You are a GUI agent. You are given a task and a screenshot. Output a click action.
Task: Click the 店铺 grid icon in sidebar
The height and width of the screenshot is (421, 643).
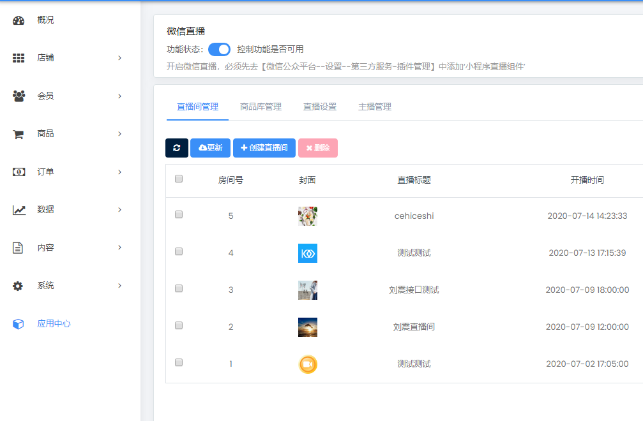click(19, 58)
